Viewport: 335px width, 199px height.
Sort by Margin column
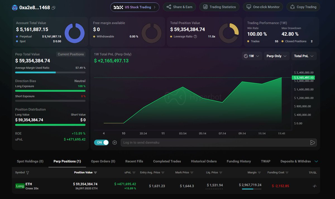pyautogui.click(x=259, y=173)
